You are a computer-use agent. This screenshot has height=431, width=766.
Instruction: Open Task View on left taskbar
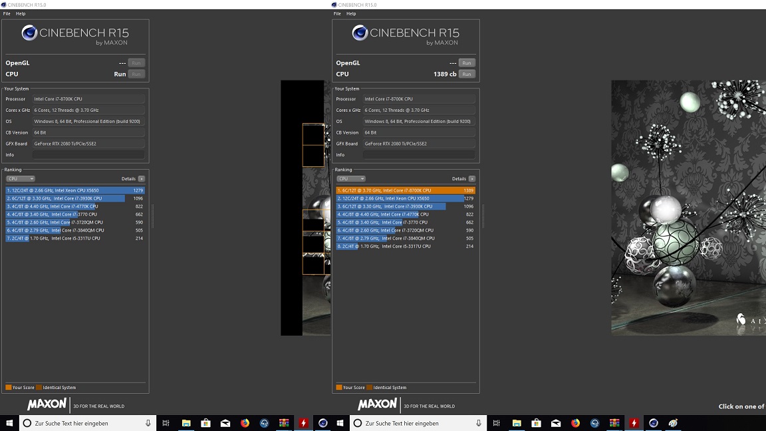coord(166,423)
